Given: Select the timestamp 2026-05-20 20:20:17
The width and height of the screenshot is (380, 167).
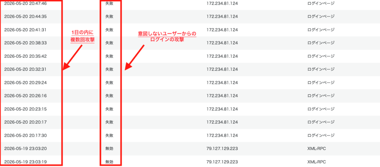Looking at the screenshot, I should pos(26,122).
